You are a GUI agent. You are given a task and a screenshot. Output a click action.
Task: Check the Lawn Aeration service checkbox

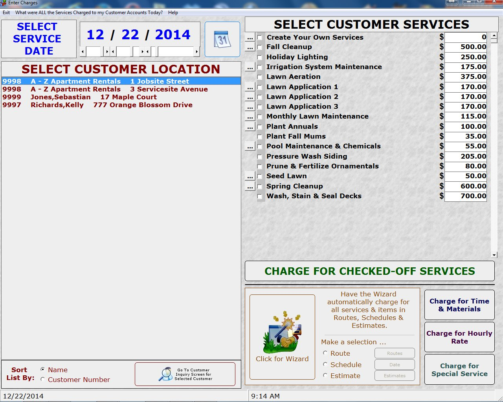[260, 77]
